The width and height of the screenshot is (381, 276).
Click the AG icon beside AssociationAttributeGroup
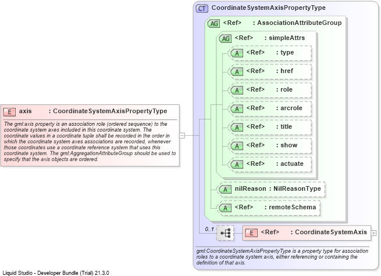[x=214, y=24]
